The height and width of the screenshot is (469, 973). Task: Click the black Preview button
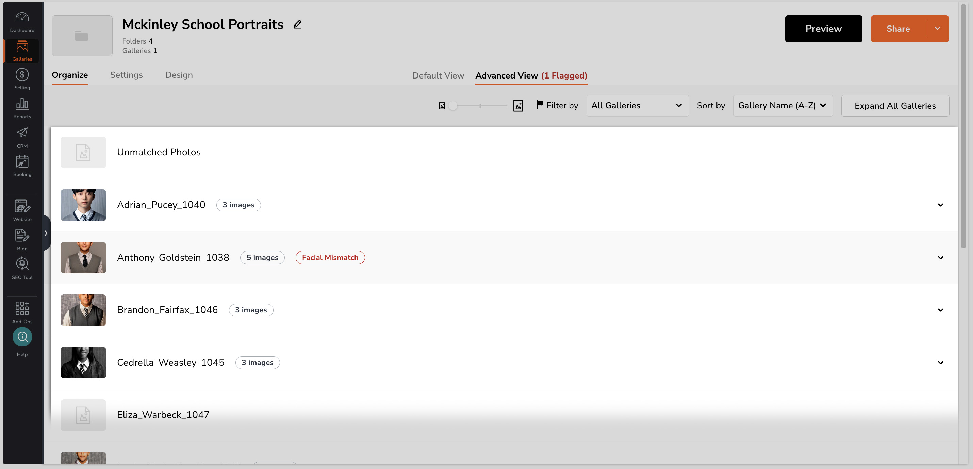coord(823,29)
